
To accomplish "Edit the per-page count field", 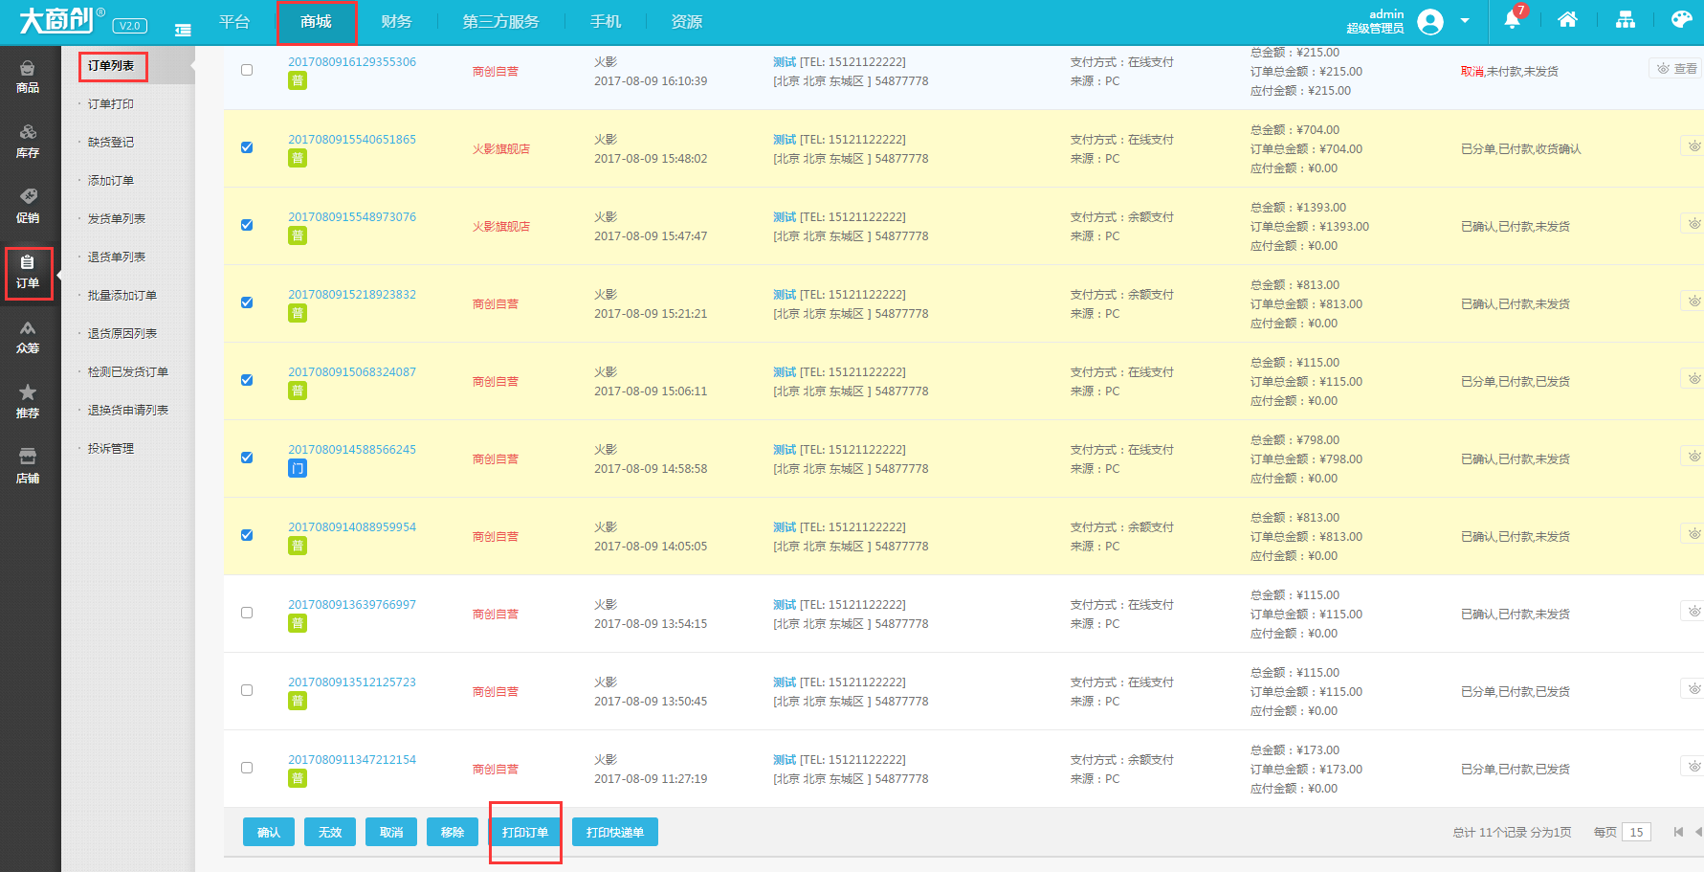I will pos(1637,832).
